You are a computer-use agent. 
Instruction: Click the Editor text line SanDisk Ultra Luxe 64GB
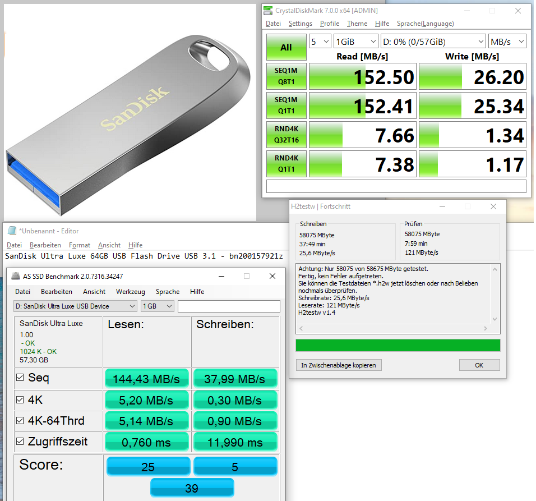[144, 256]
